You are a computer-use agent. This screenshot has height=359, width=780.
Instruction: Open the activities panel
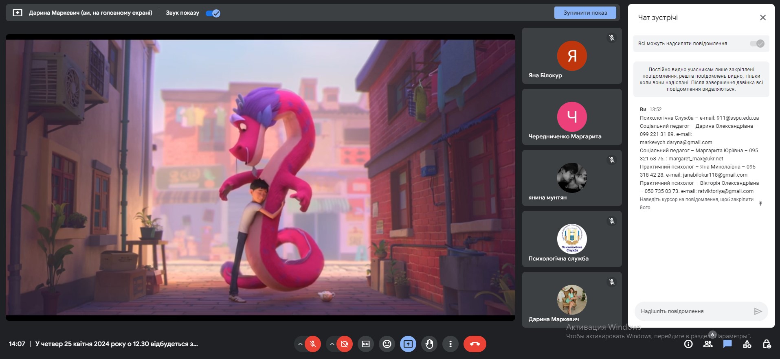tap(747, 344)
